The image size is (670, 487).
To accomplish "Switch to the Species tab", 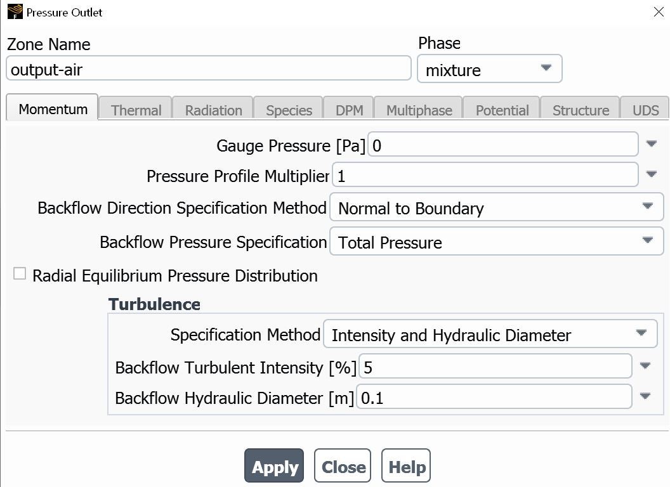I will click(289, 110).
